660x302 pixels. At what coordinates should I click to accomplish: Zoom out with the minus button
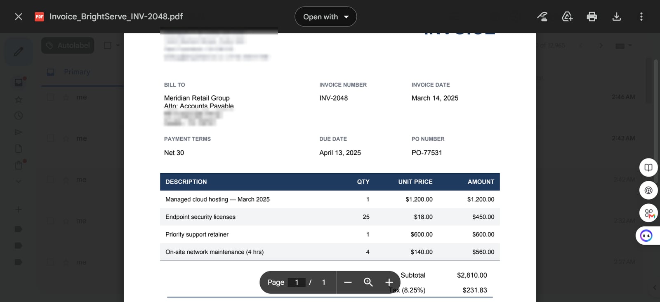pyautogui.click(x=348, y=282)
